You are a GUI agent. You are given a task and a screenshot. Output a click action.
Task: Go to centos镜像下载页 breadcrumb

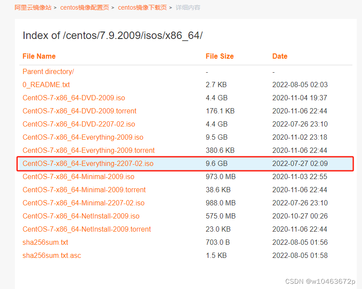(x=142, y=7)
